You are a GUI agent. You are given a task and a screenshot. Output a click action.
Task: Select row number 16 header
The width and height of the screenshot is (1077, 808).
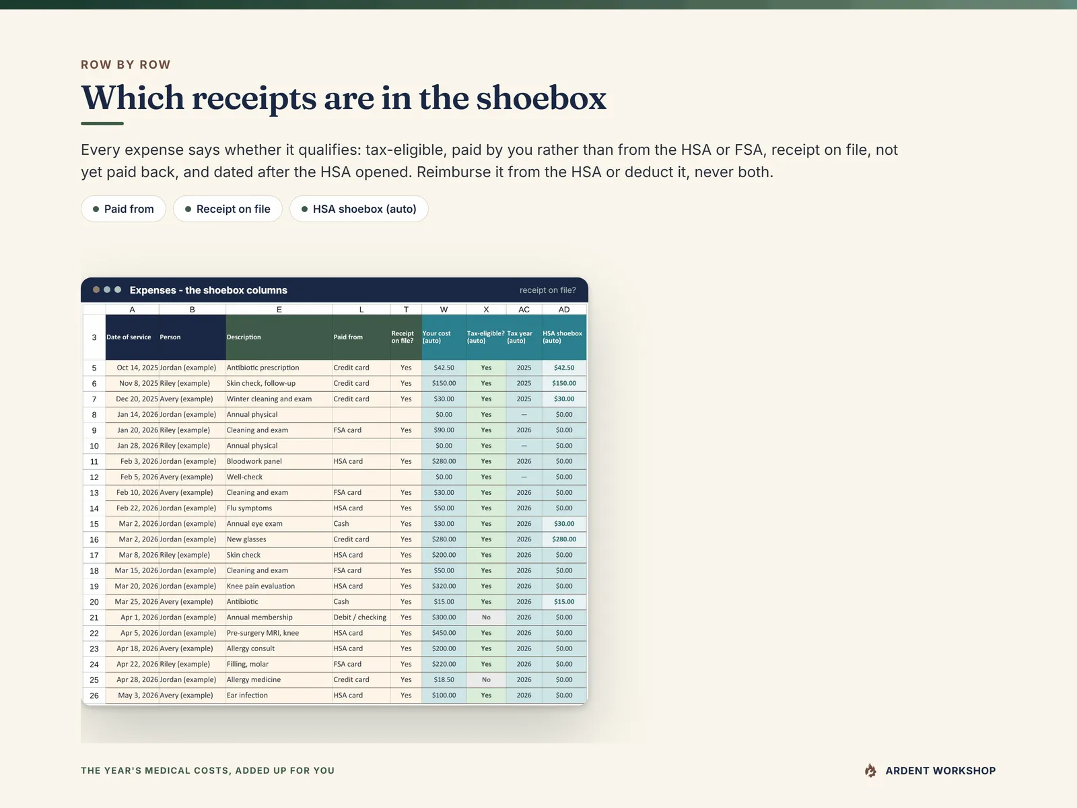point(94,539)
